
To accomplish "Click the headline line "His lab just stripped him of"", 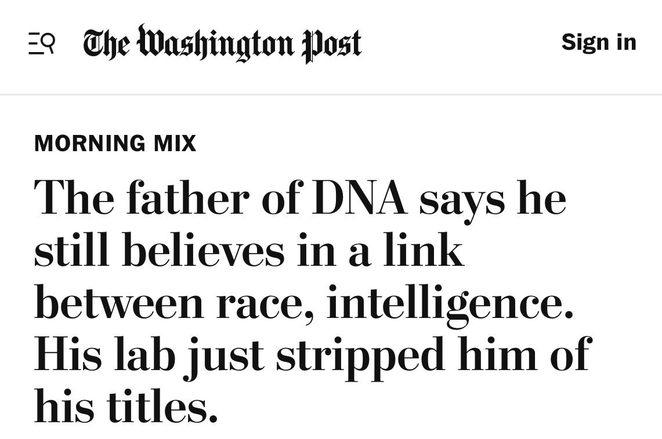I will 312,354.
